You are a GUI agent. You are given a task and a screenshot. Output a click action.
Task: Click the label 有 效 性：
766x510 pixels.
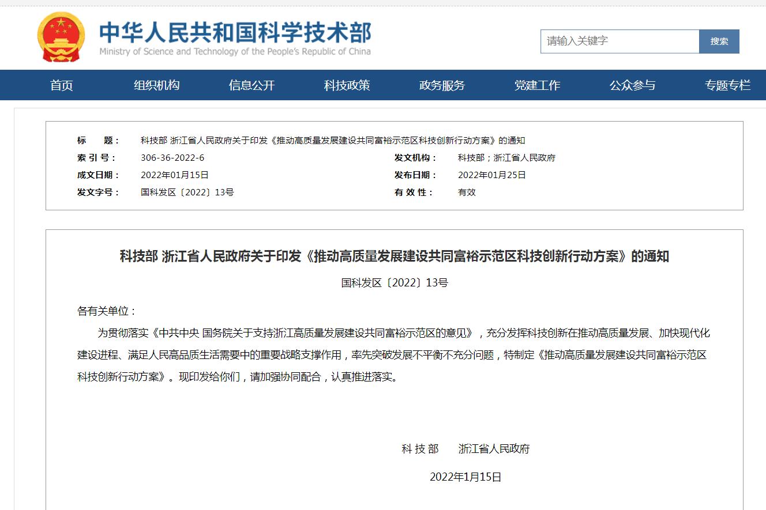414,192
